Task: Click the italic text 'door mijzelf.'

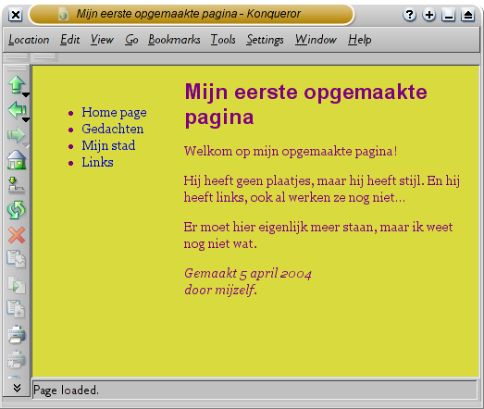Action: click(x=220, y=291)
